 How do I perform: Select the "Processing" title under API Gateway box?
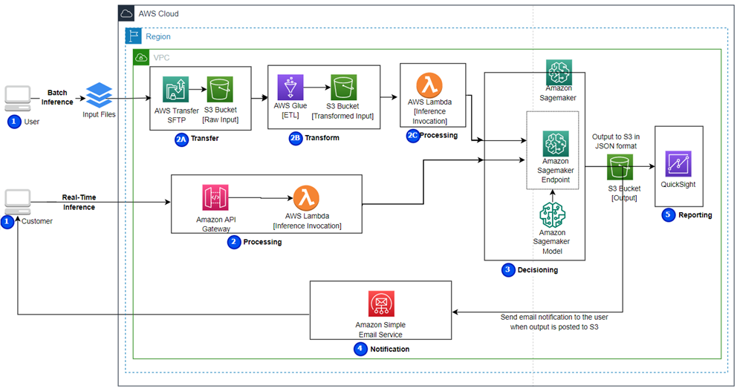click(262, 242)
